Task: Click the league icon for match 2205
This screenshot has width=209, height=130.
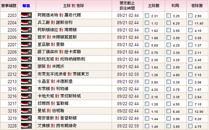Action: click(26, 30)
